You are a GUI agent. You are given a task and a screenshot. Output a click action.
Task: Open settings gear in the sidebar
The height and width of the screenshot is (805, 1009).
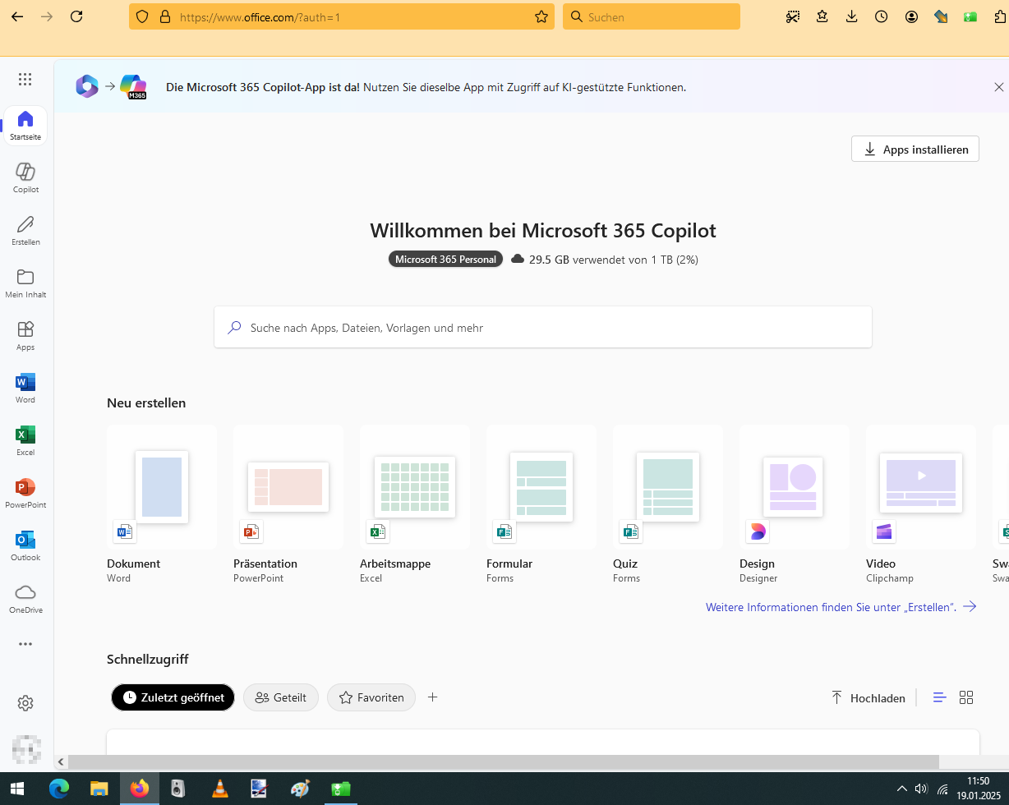(25, 703)
